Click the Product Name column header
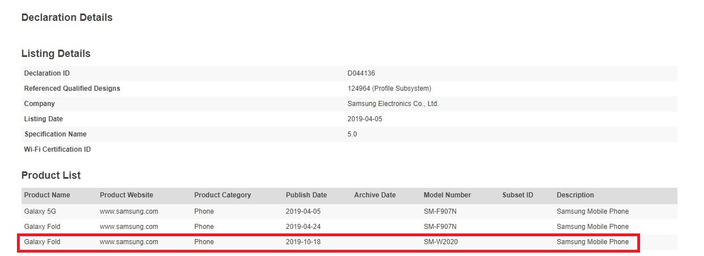 pyautogui.click(x=47, y=195)
